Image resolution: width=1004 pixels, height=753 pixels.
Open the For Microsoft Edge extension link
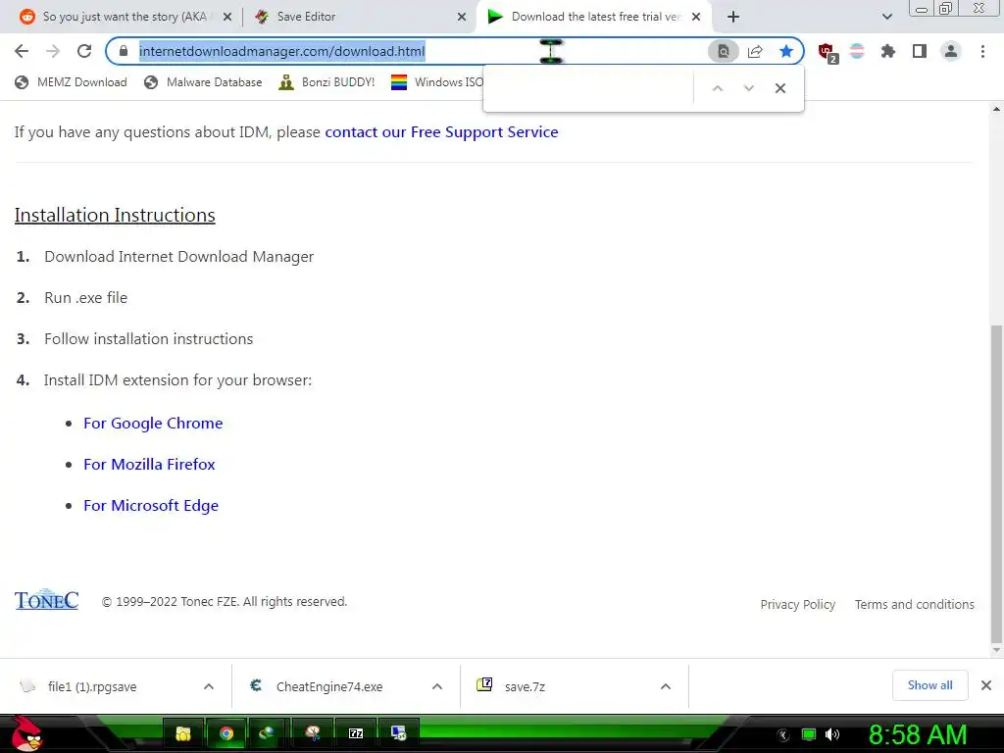pos(151,505)
